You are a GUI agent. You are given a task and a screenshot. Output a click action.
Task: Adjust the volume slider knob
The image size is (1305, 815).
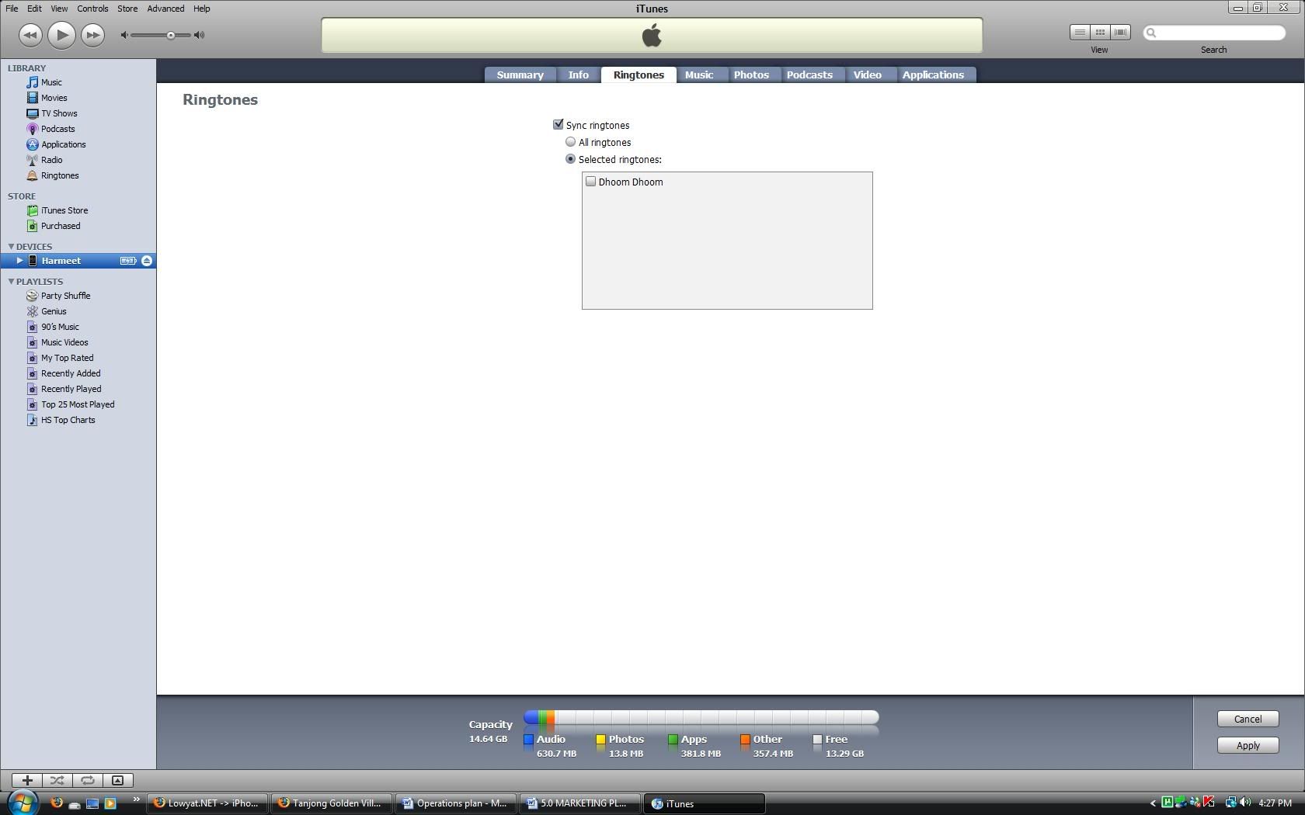click(x=171, y=35)
